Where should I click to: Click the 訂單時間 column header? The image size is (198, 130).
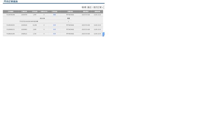pyautogui.click(x=24, y=11)
